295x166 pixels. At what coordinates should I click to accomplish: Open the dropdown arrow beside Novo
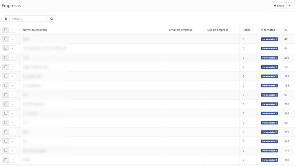(x=290, y=6)
